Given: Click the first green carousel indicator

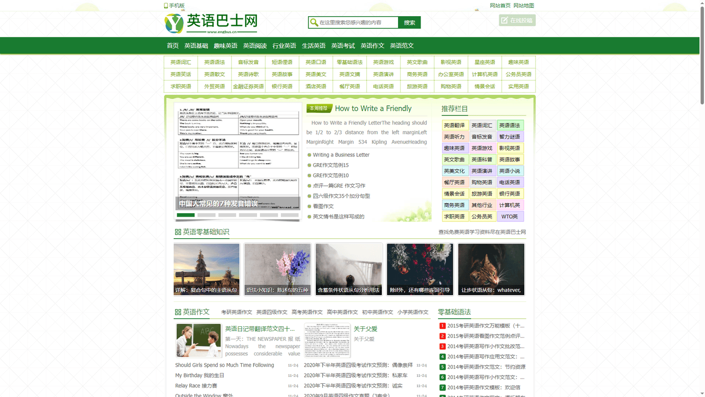Looking at the screenshot, I should (x=186, y=215).
